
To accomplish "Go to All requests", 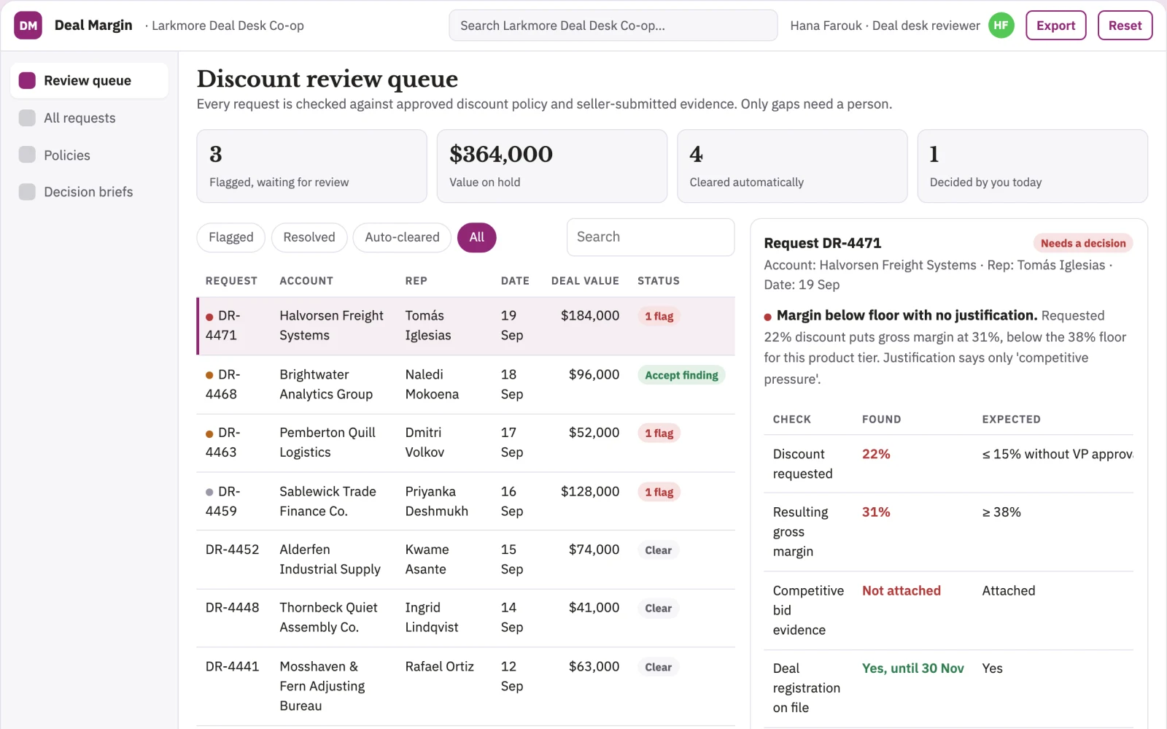I will pyautogui.click(x=89, y=117).
